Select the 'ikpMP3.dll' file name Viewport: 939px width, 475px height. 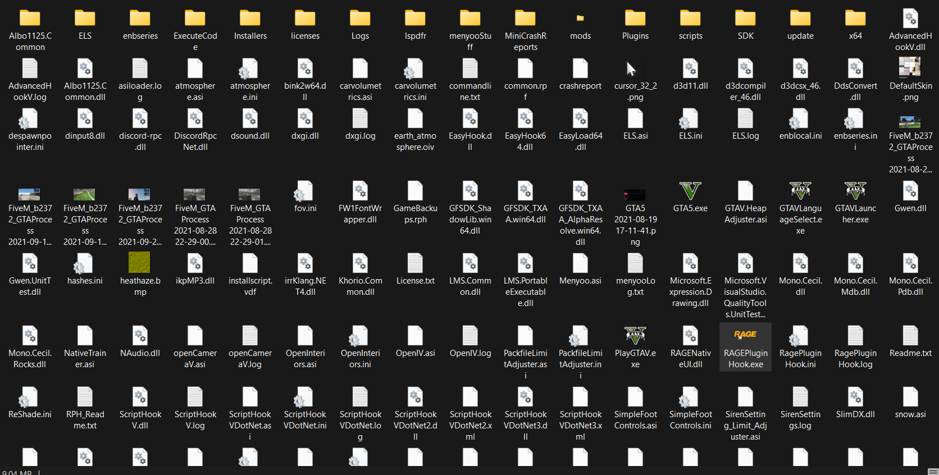point(195,281)
